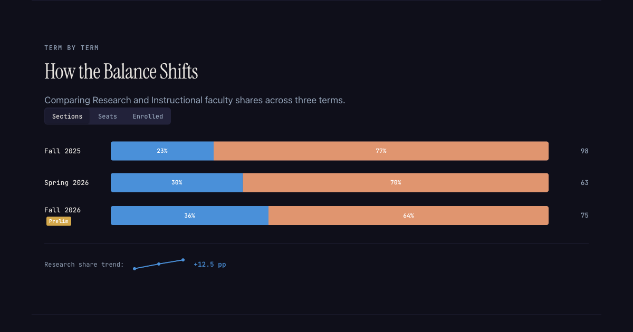Switch to the Enrolled tab
This screenshot has width=633, height=332.
click(x=148, y=116)
